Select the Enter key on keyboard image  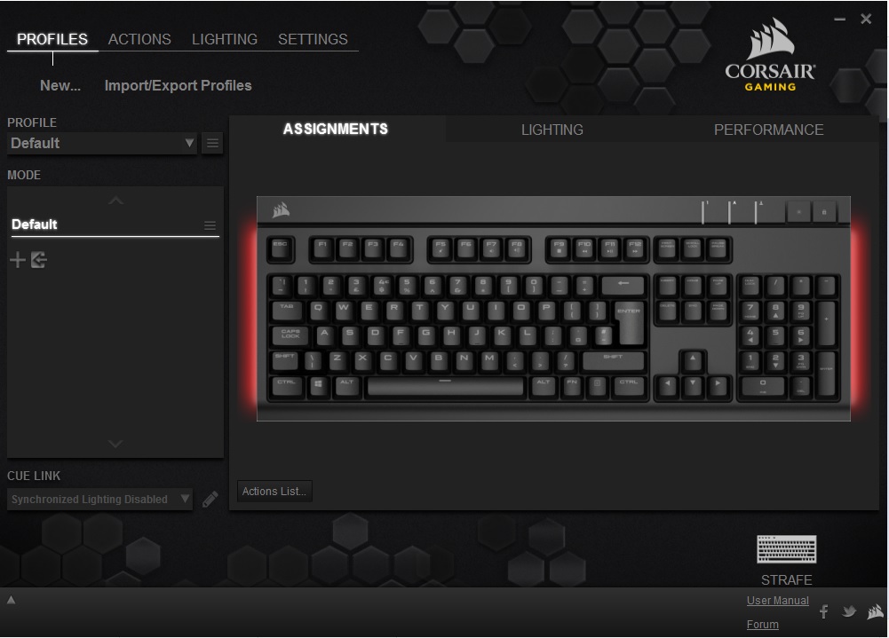pos(630,324)
